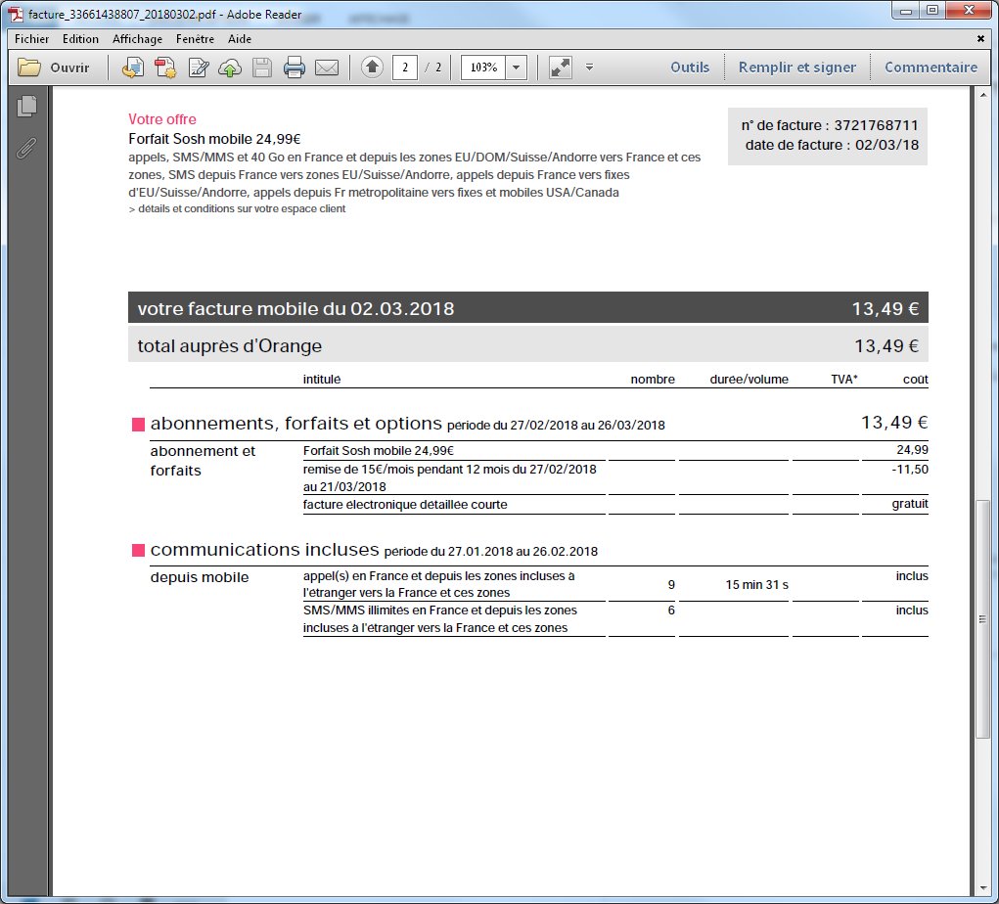Viewport: 999px width, 904px height.
Task: Open the Attachments paperclip panel
Action: pos(26,149)
